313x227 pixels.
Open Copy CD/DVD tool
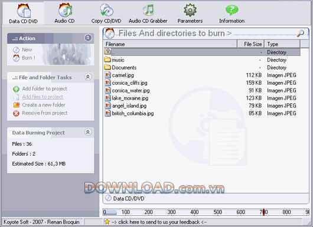[106, 14]
